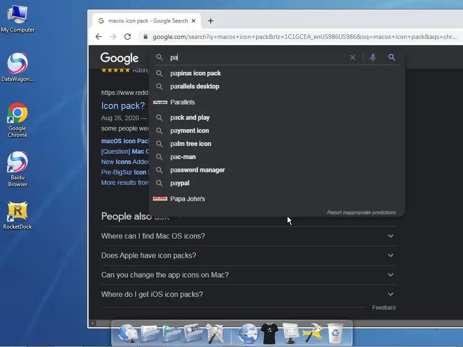Open New Icons Added sublink

click(125, 162)
